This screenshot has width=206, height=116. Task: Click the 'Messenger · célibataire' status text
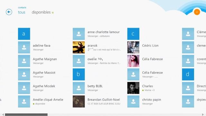[98, 36]
